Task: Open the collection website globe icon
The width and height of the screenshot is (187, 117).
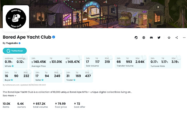Action: 144,37
